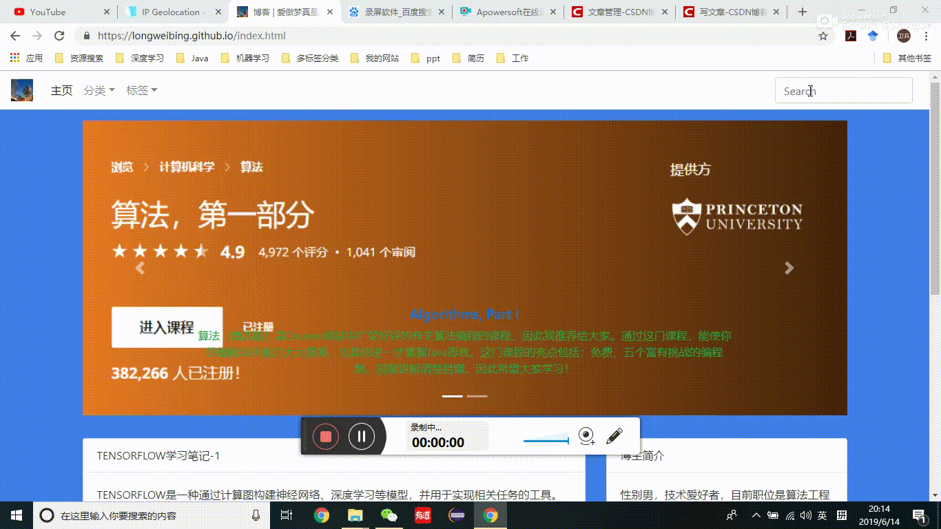941x529 pixels.
Task: Open the 机器学习 bookmark folder
Action: [245, 59]
